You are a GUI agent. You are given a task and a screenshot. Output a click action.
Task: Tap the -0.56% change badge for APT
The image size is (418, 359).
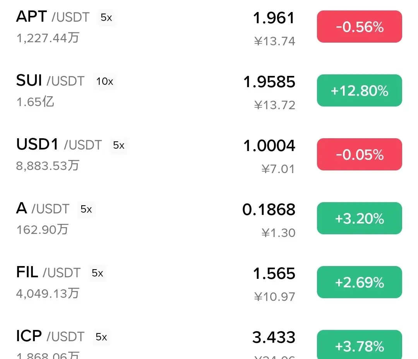click(x=359, y=27)
